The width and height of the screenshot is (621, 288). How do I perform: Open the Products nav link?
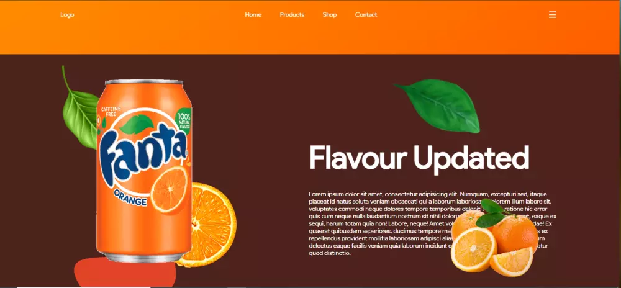(292, 15)
